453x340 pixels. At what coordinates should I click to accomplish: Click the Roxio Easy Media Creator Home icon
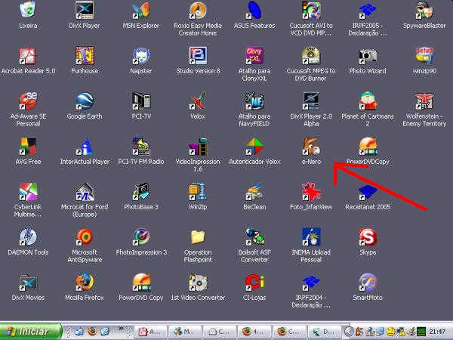198,10
